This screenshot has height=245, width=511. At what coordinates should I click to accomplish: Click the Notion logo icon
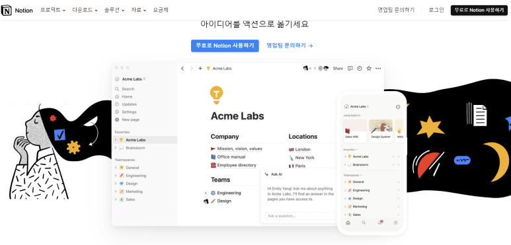[7, 10]
